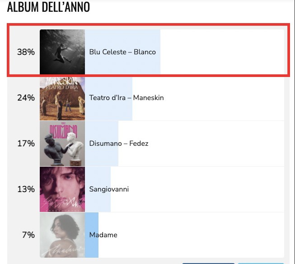This screenshot has width=295, height=264.
Task: Click the dark blue button below poll
Action: pos(208,263)
